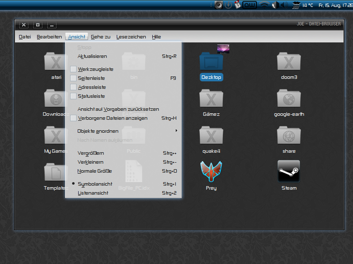353x264 pixels.
Task: Check Verborgene Dateien anzeigen
Action: (73, 118)
